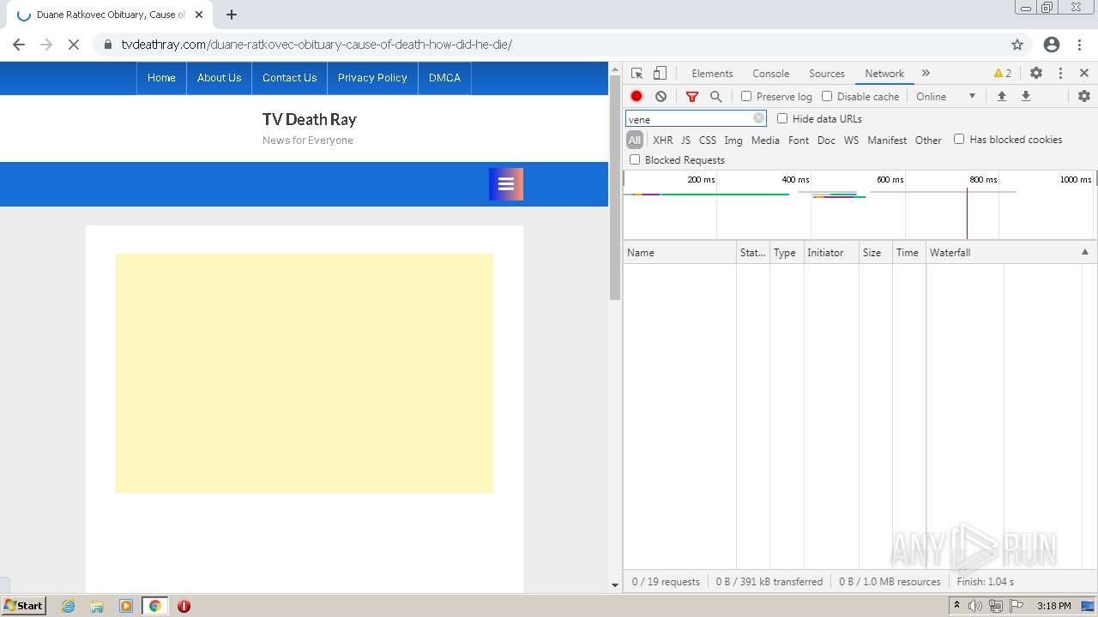Clear the vene filter text

click(758, 119)
